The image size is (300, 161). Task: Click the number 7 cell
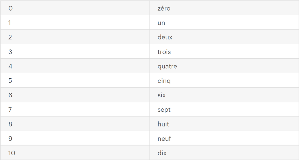point(10,110)
